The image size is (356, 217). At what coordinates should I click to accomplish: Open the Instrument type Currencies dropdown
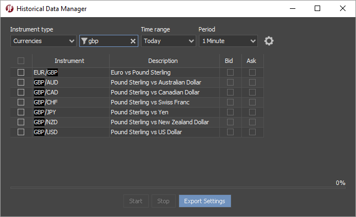coord(44,41)
